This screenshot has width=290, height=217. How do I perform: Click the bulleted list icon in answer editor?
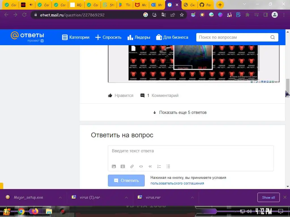(168, 166)
